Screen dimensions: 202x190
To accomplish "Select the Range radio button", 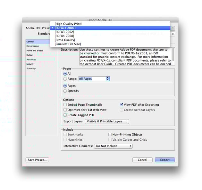I will click(x=65, y=79).
